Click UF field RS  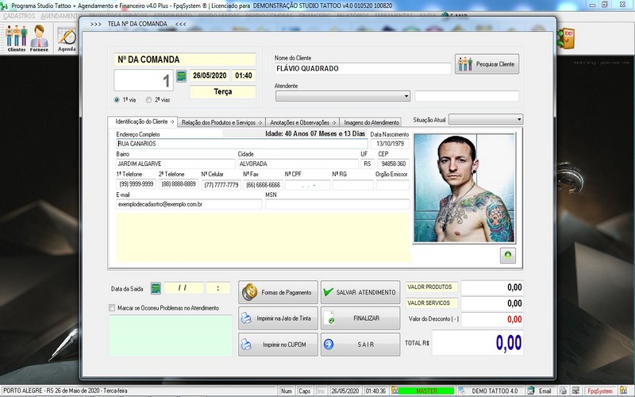[368, 164]
